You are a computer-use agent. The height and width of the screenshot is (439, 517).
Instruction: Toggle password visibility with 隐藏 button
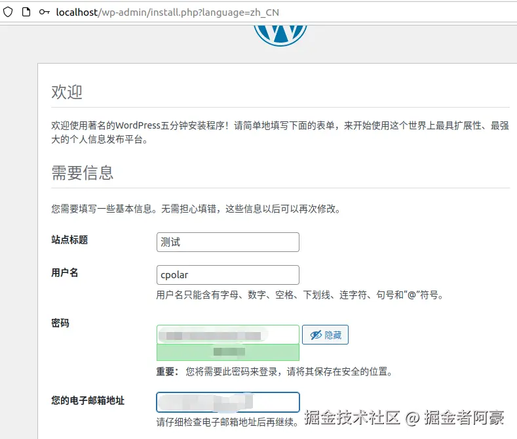(x=325, y=335)
